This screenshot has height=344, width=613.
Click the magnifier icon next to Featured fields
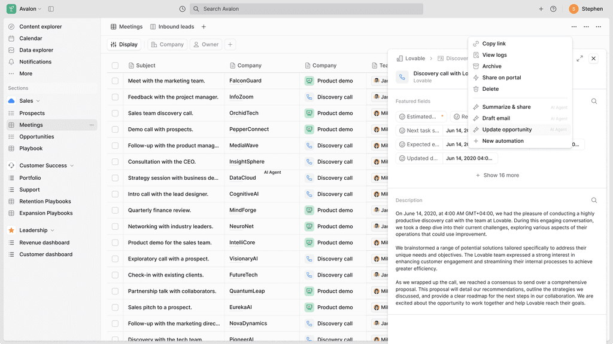coord(594,101)
